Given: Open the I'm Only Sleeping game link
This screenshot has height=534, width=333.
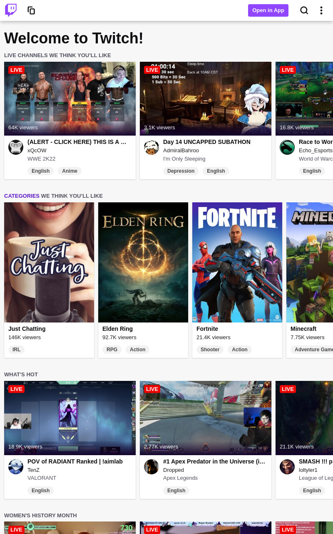Looking at the screenshot, I should click(184, 159).
